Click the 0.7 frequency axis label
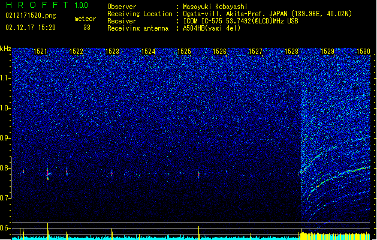The height and width of the screenshot is (240, 377). [x=5, y=198]
